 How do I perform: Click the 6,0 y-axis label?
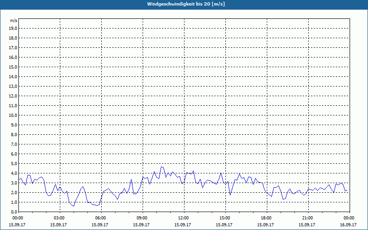point(14,154)
